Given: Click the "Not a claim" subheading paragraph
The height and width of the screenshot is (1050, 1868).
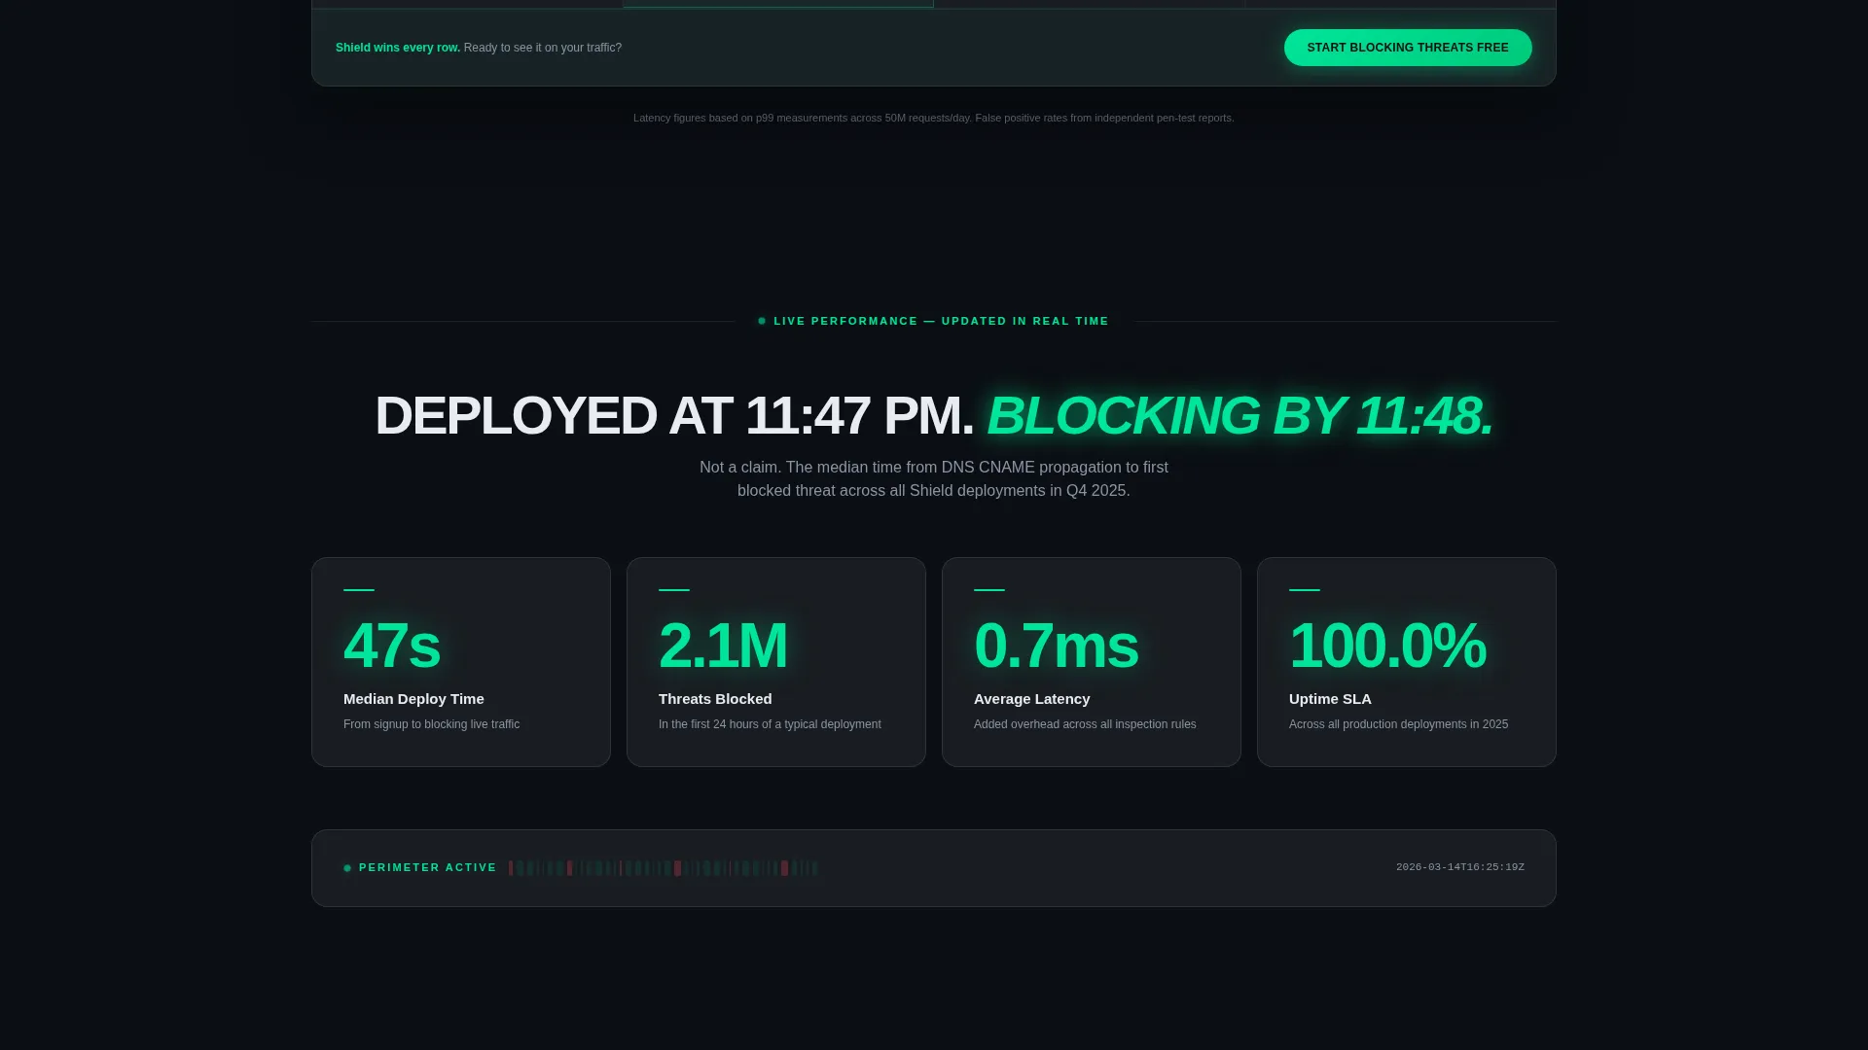Looking at the screenshot, I should pos(934,479).
